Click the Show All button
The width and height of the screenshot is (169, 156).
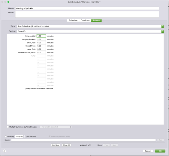point(67,145)
